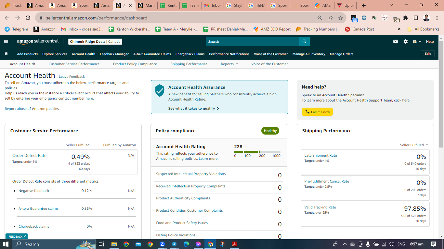Open Adobe Acrobat from the taskbar
Viewport: 444px width, 249px height.
(x=234, y=244)
